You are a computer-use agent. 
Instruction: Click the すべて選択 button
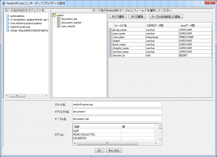(118, 17)
